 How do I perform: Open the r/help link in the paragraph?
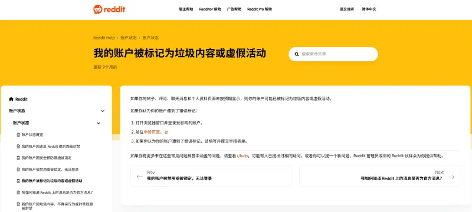coord(242,156)
